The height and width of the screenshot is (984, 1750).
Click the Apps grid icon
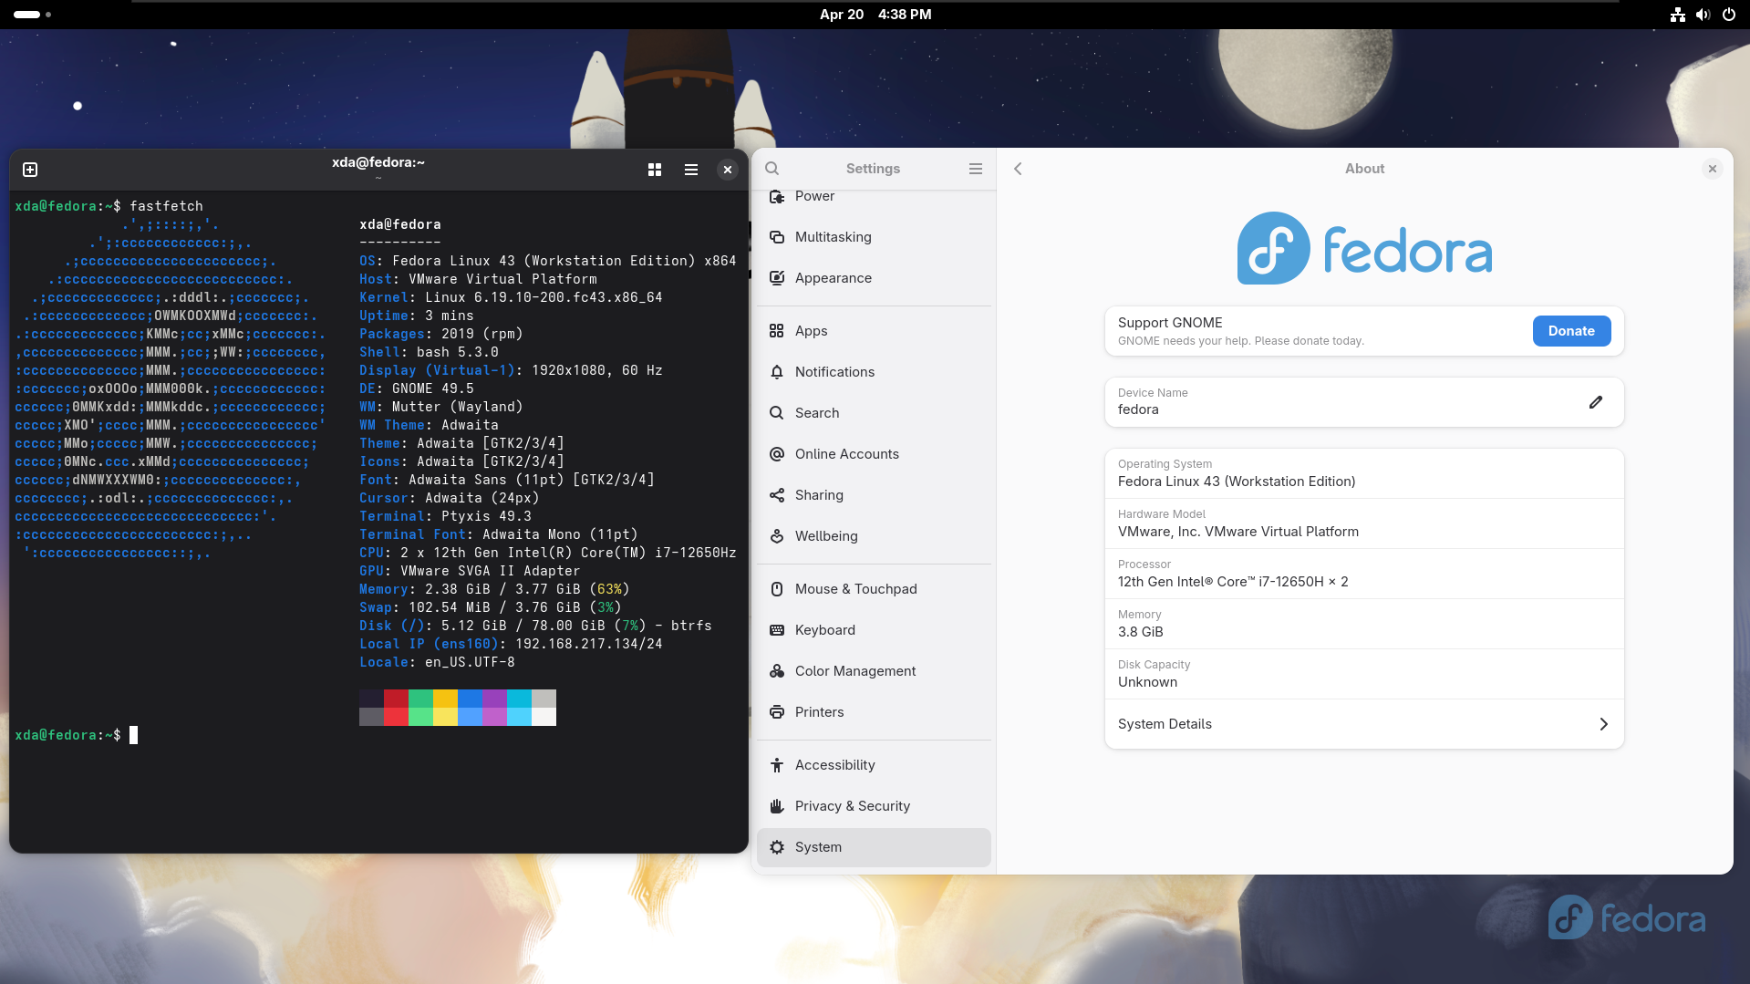point(777,331)
